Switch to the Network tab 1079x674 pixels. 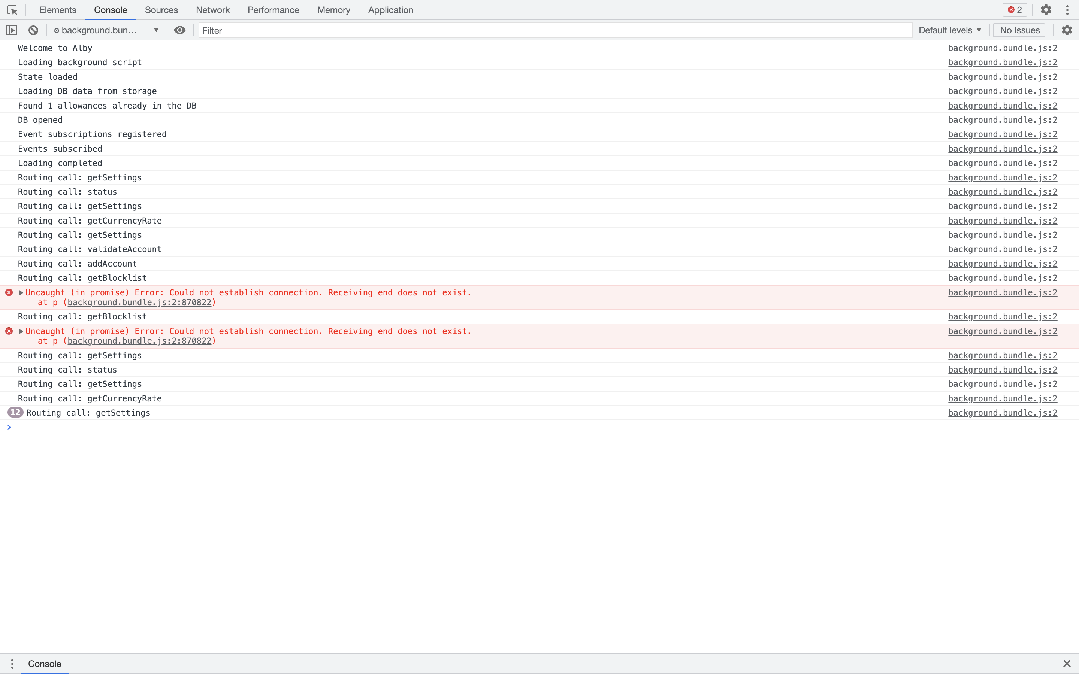[212, 10]
